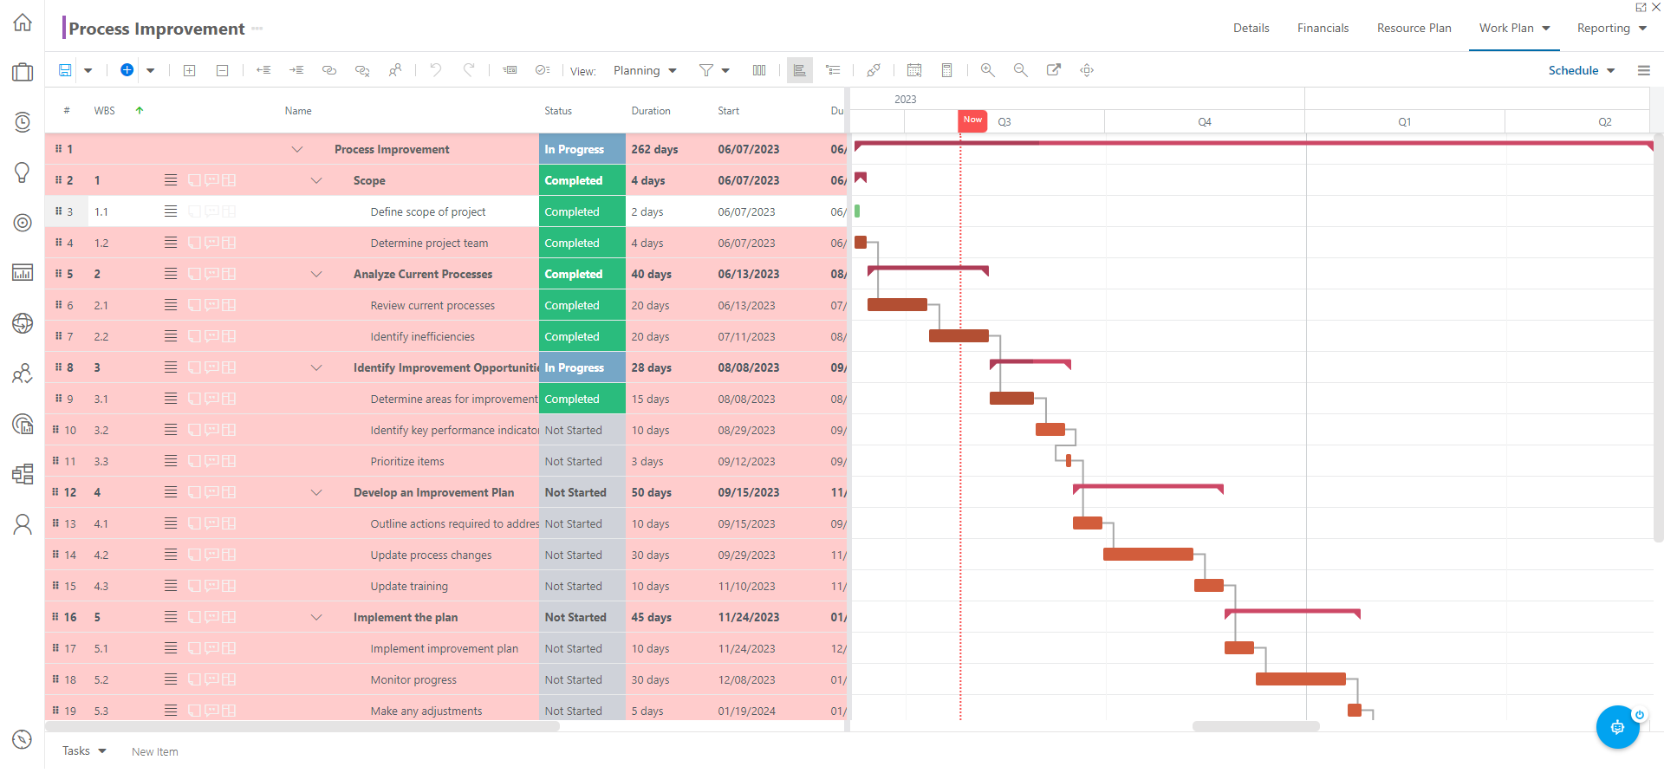Click the Collapse all minus-box icon
Image resolution: width=1664 pixels, height=773 pixels.
point(222,70)
